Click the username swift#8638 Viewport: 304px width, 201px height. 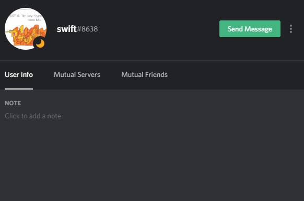tap(77, 29)
